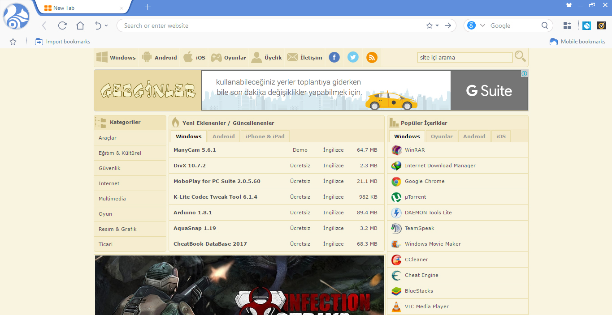Open the Oyunlar menu
This screenshot has width=612, height=315.
pos(228,57)
